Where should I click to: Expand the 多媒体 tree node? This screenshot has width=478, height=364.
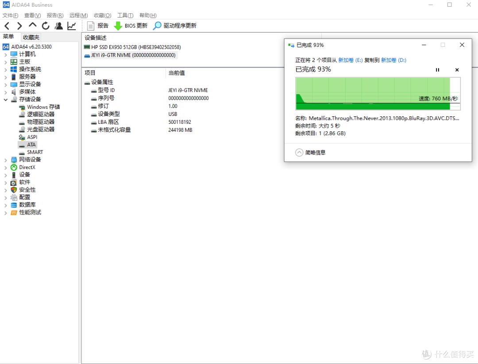(5, 92)
